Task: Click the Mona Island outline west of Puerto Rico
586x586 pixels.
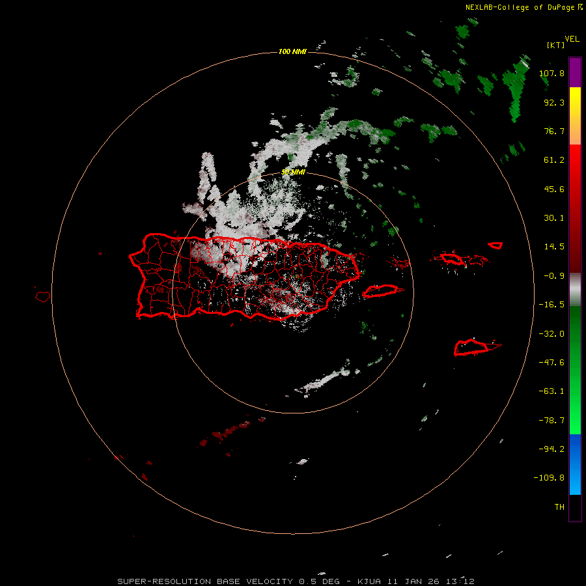Action: [x=43, y=297]
